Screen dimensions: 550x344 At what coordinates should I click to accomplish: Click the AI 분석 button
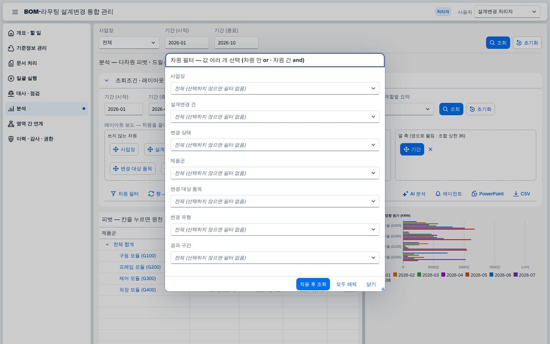tap(414, 194)
